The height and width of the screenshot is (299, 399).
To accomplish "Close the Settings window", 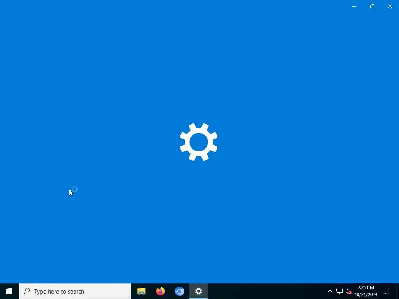I will pyautogui.click(x=390, y=6).
